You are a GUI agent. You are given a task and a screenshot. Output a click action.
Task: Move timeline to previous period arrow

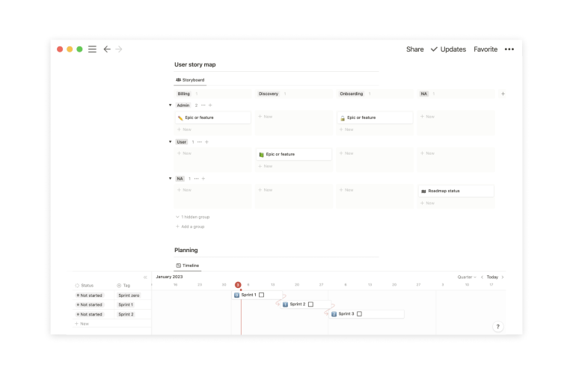[x=482, y=277]
